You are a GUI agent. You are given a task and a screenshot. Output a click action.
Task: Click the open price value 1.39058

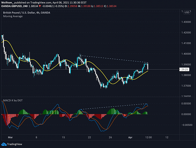tap(72, 6)
